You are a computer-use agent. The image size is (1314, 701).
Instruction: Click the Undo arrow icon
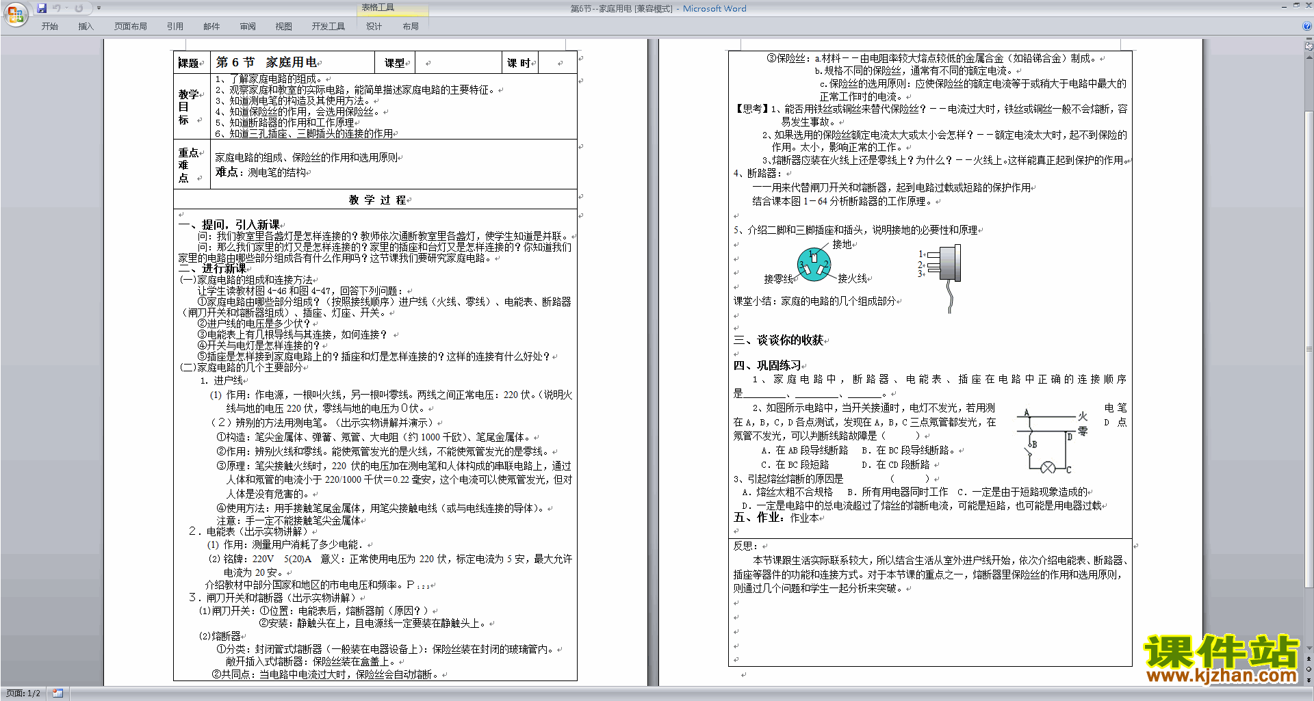(x=57, y=8)
